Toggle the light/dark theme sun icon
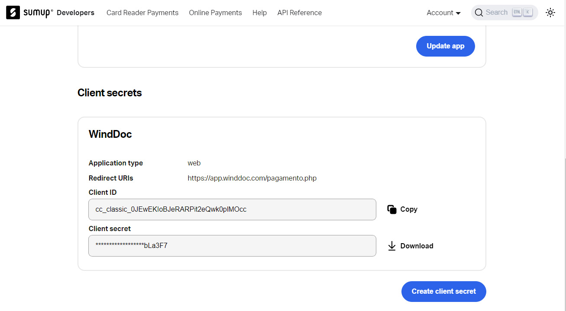The image size is (566, 311). 550,13
